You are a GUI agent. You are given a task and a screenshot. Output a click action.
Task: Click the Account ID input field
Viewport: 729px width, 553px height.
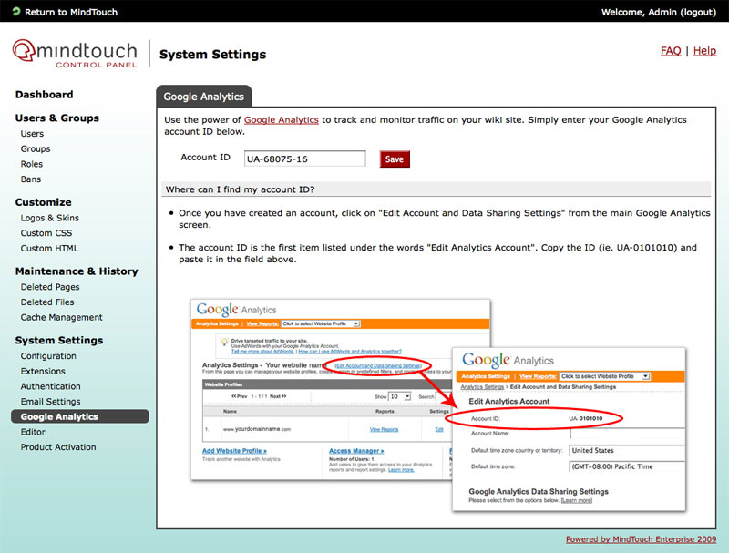coord(304,159)
